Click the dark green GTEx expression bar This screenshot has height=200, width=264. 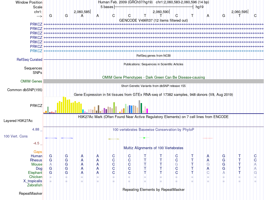(141, 108)
